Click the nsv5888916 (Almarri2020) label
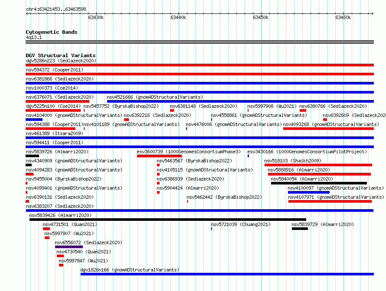Viewport: 386px width, 291px height. [299, 170]
